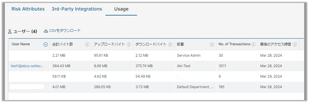Select the Default Department, ... cell

196,87
